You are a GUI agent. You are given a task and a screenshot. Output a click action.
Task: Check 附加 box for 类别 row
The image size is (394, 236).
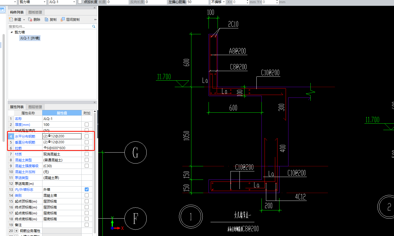87,195
